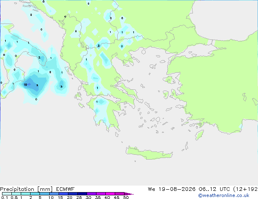The width and height of the screenshot is (258, 199).
Task: Click the island of Crete on the map
Action: (x=149, y=153)
